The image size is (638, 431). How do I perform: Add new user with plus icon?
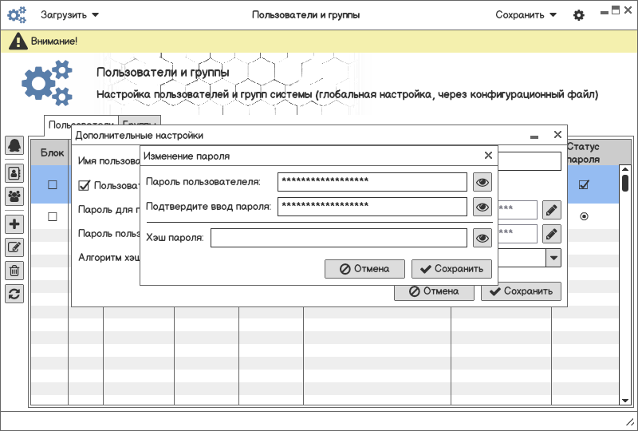tap(14, 223)
